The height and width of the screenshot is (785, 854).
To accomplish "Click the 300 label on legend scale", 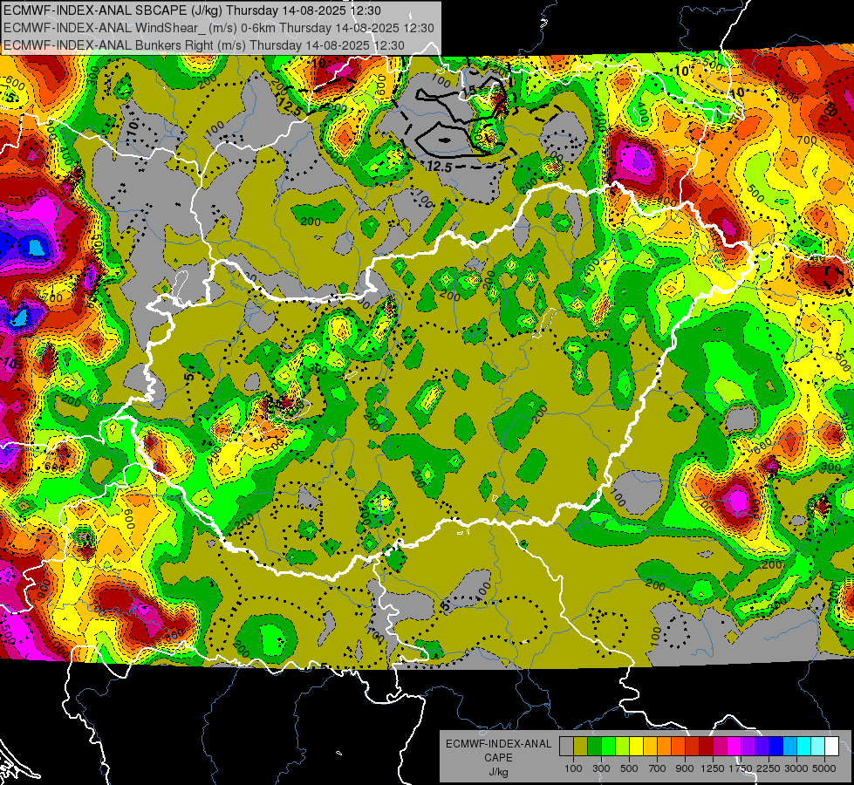I will 601,768.
